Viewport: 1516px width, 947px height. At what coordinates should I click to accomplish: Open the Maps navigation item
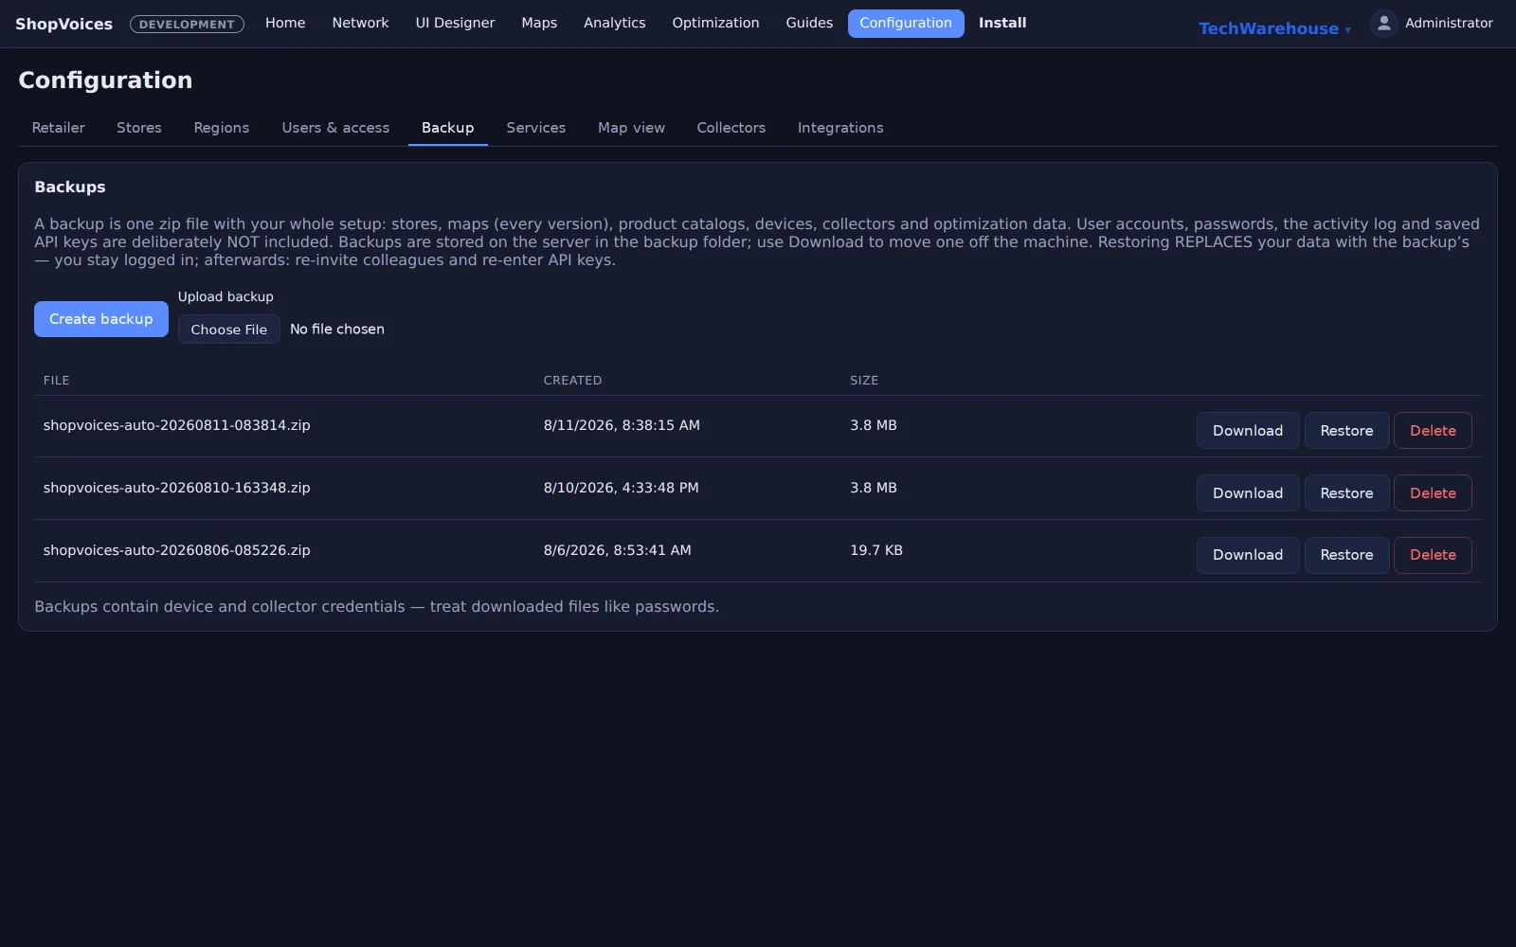click(539, 23)
